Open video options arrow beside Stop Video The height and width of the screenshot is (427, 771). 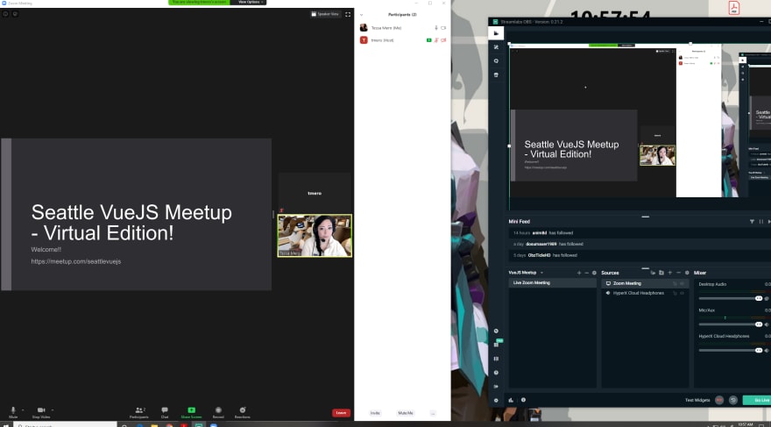53,409
